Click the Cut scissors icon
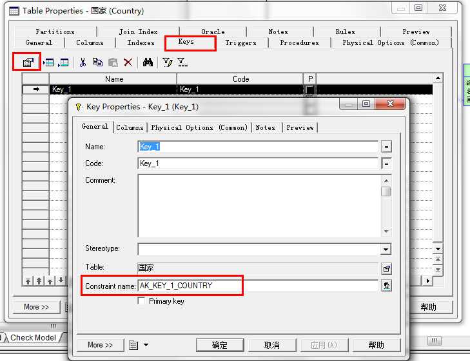 tap(83, 62)
